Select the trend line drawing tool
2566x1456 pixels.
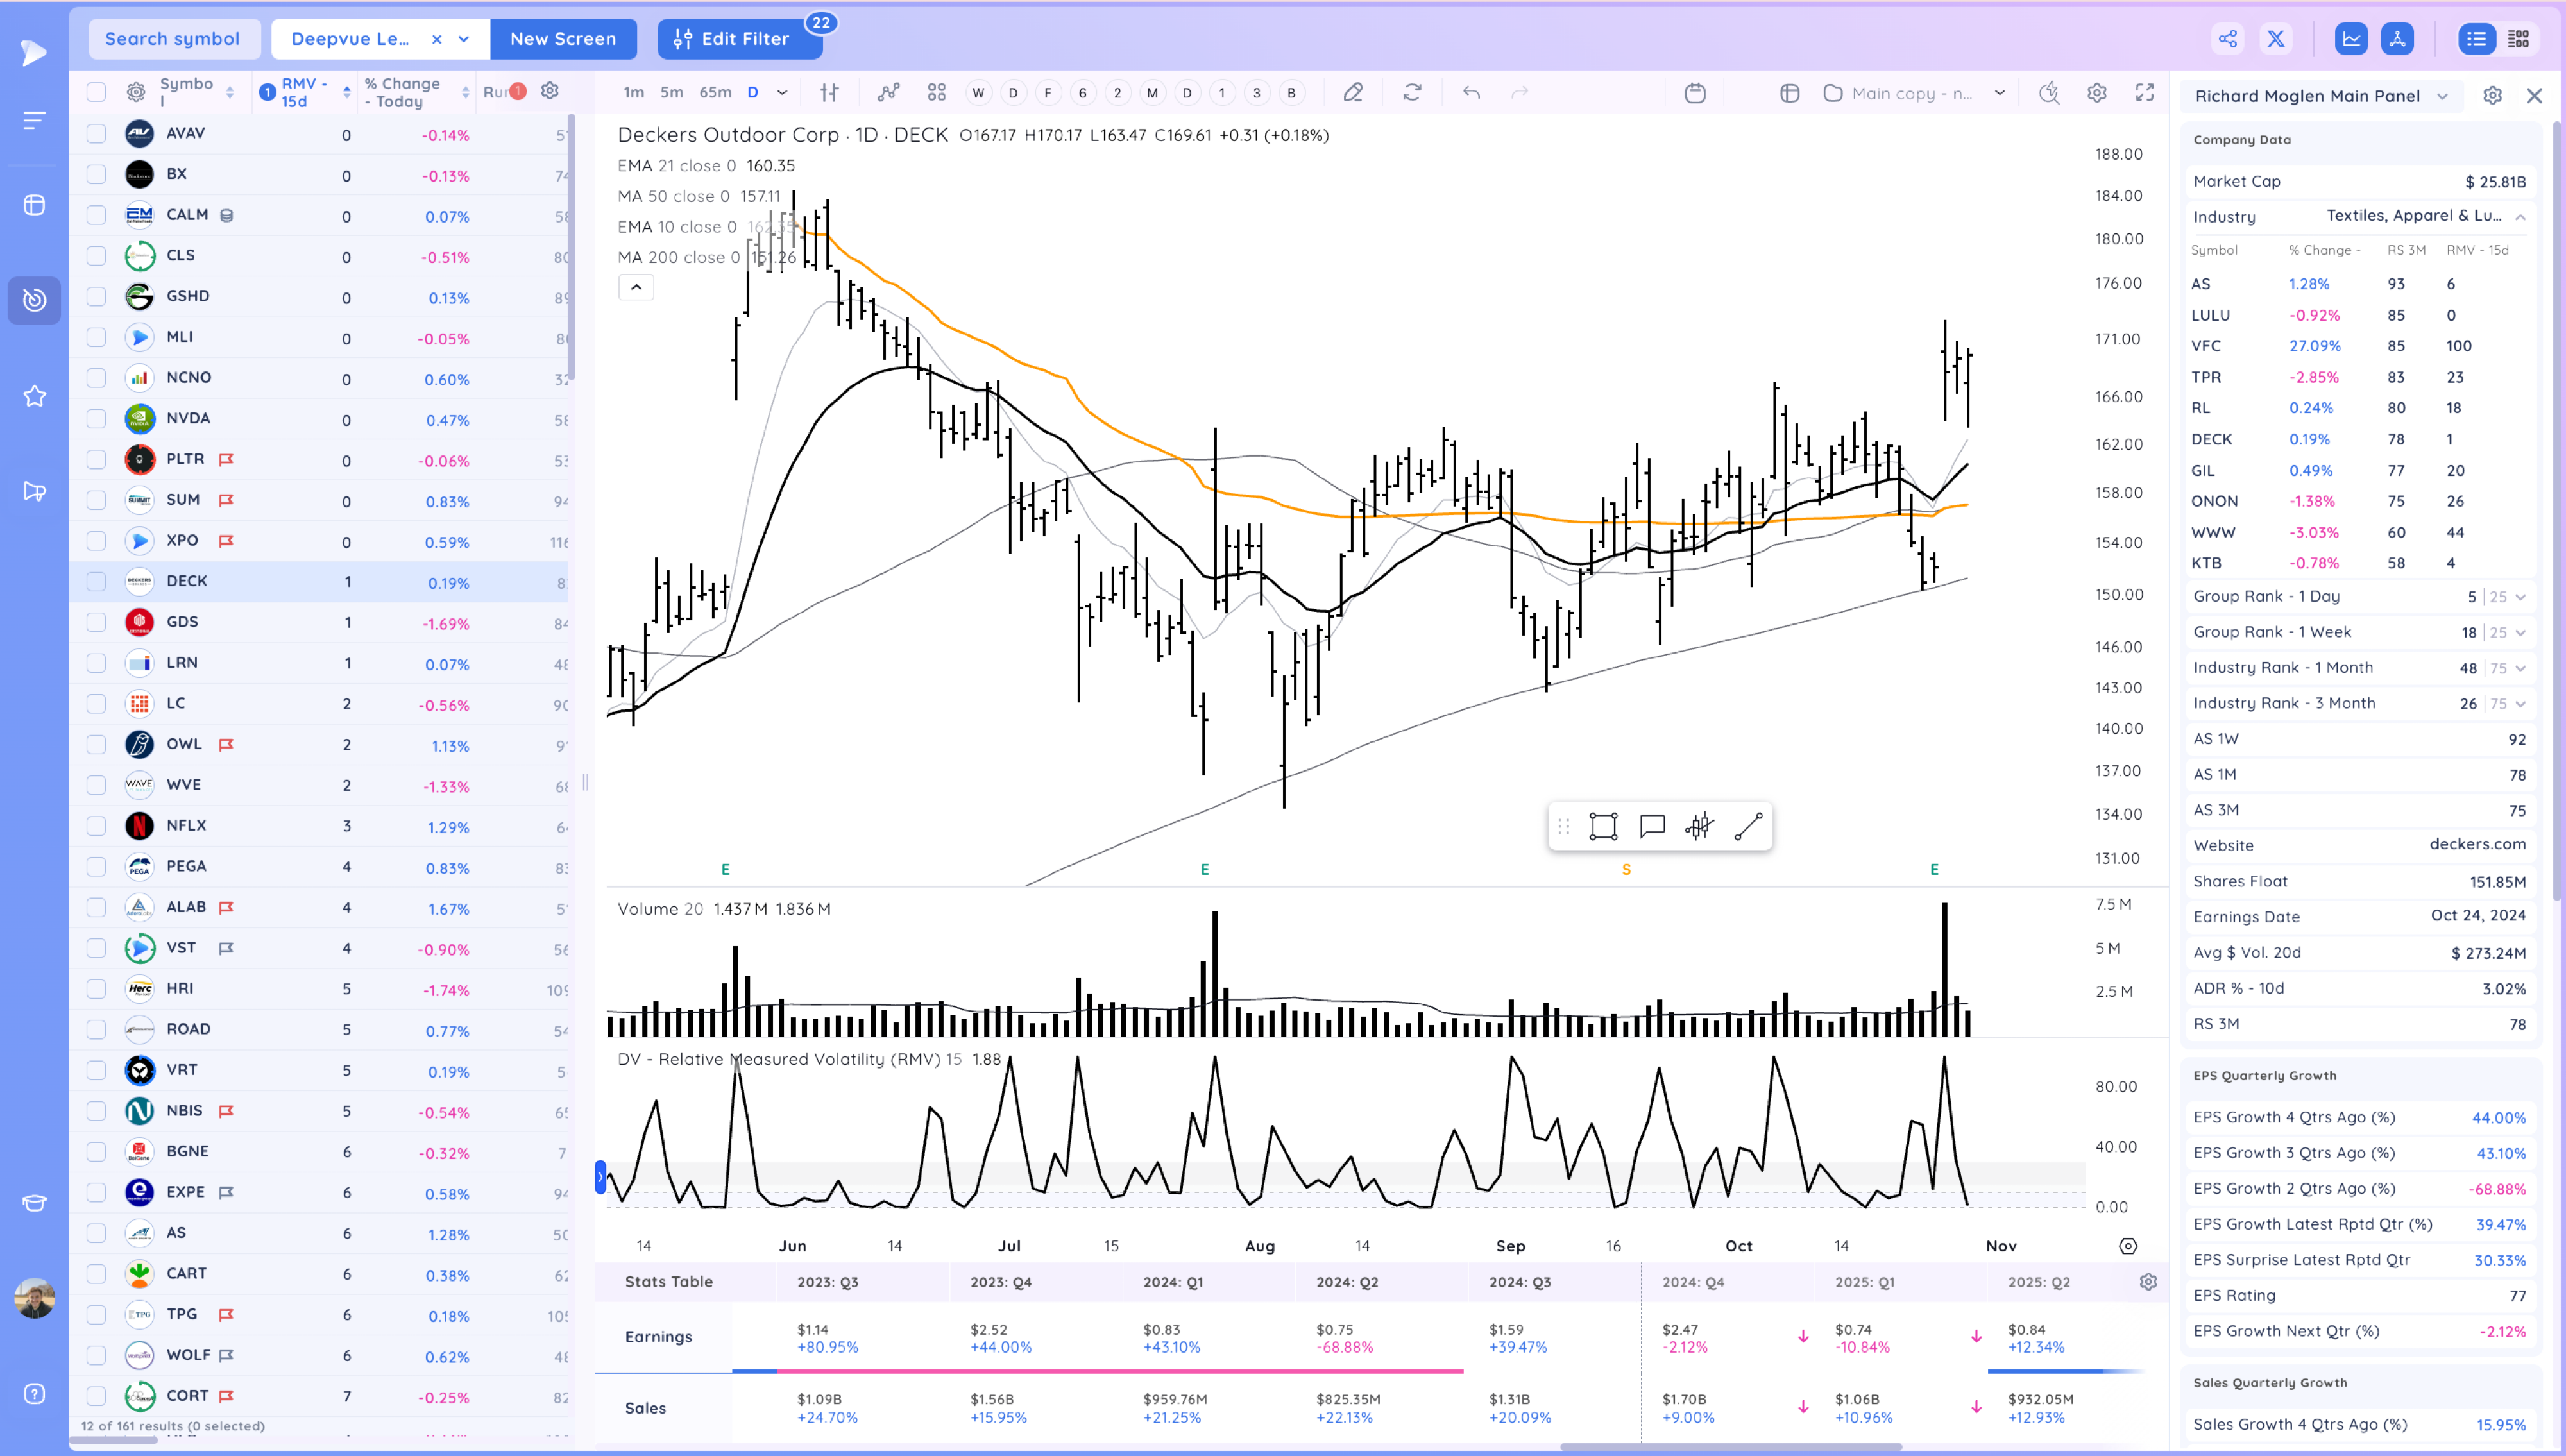[1748, 826]
